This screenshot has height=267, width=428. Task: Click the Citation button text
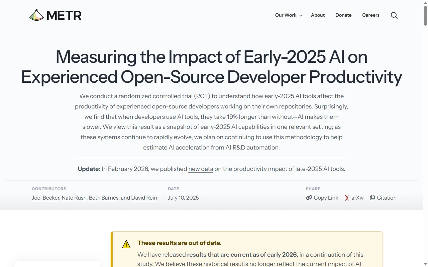pyautogui.click(x=387, y=198)
